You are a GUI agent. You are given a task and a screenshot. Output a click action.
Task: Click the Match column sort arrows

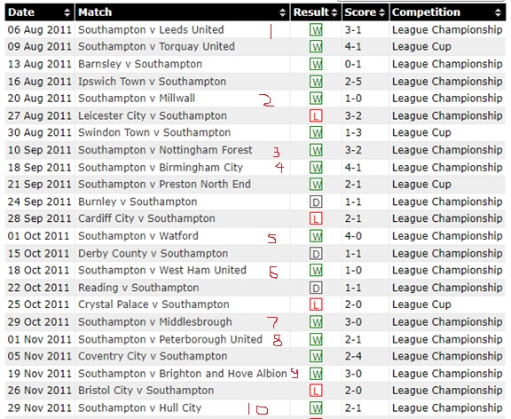coord(282,12)
